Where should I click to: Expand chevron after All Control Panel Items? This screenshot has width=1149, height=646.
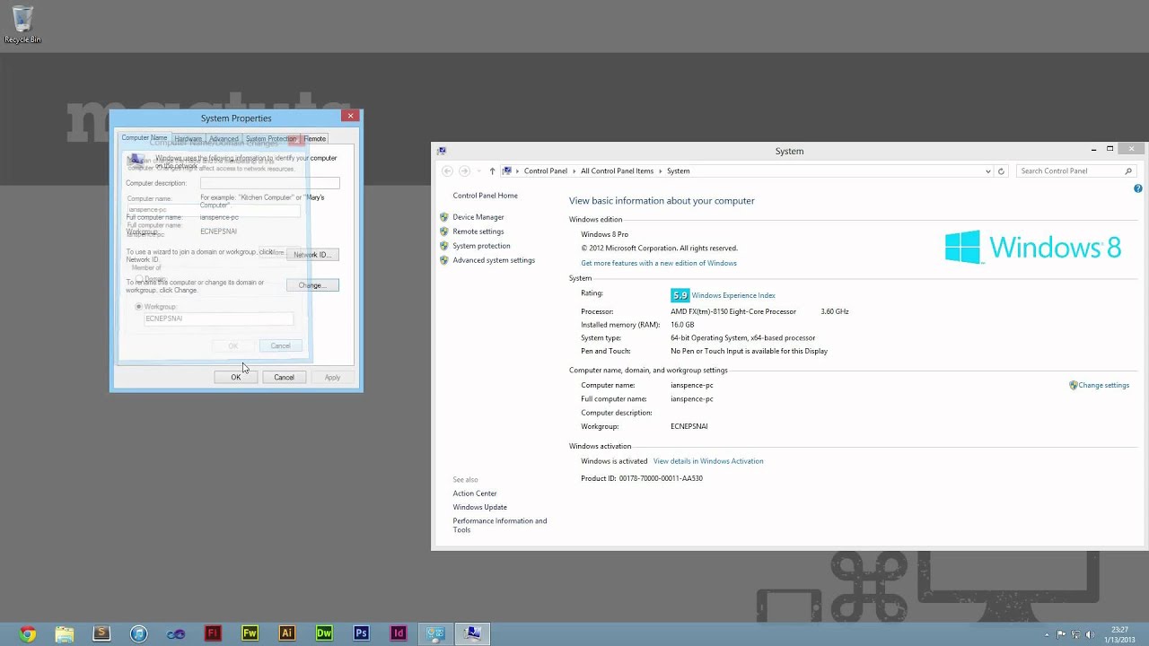pos(661,170)
